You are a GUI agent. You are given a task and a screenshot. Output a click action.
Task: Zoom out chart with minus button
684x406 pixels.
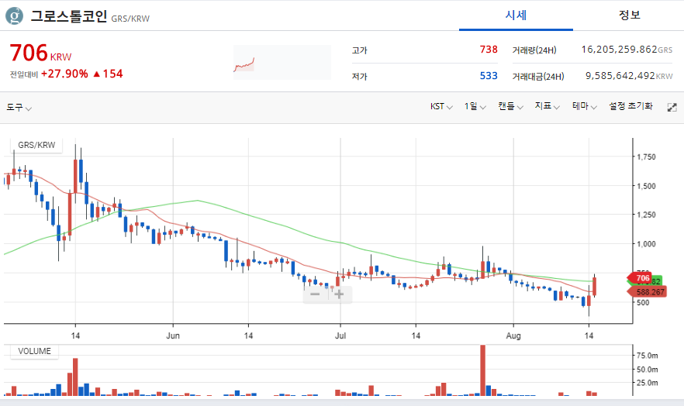(315, 294)
